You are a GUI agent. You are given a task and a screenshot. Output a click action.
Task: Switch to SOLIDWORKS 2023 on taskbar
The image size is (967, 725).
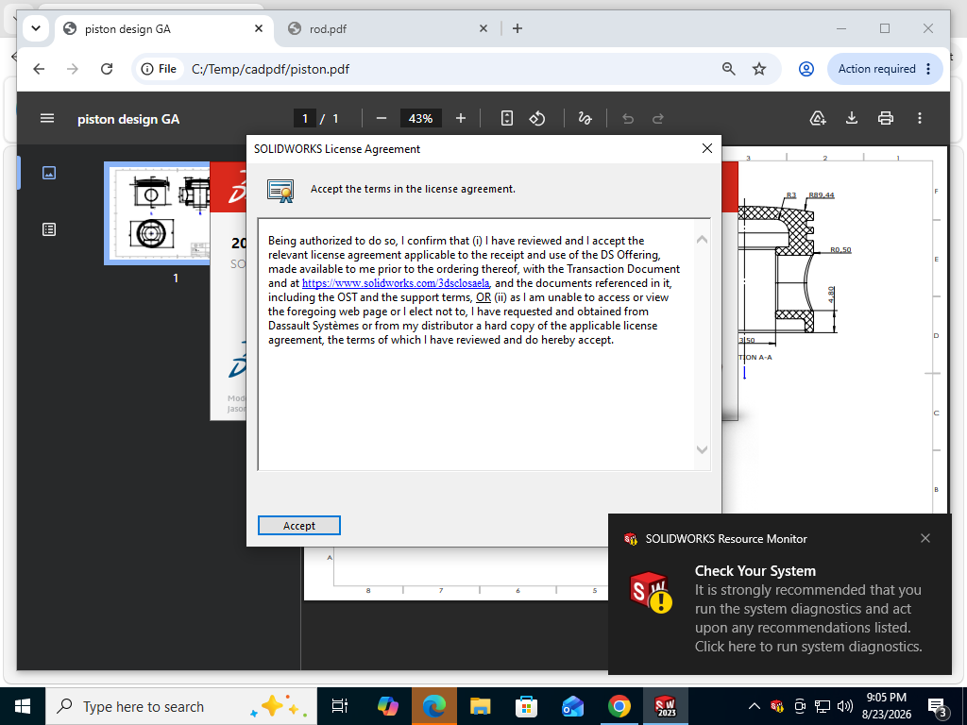click(x=666, y=706)
